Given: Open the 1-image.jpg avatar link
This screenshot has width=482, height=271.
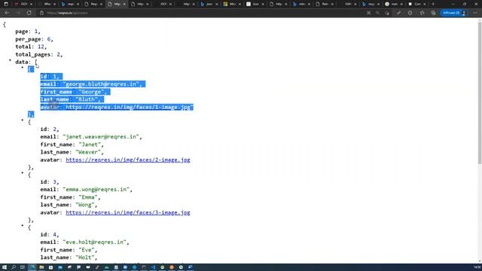Looking at the screenshot, I should (129, 107).
